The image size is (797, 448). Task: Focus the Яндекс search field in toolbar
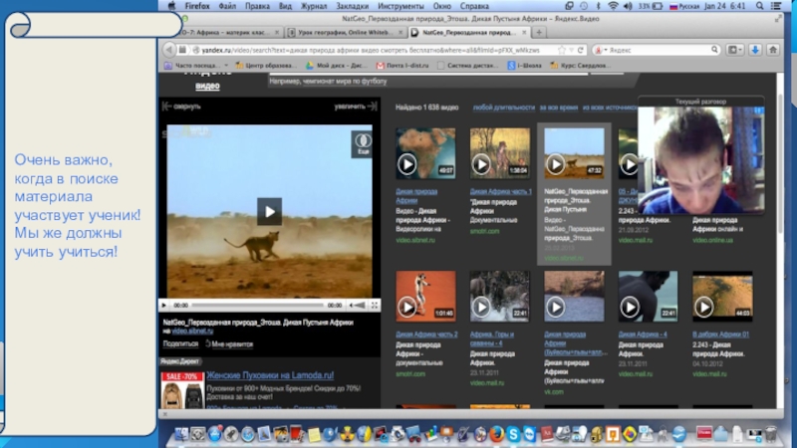[x=659, y=50]
